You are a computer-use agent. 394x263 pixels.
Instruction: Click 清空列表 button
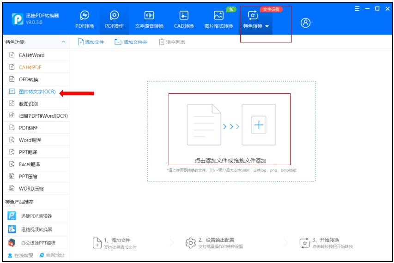(x=172, y=42)
